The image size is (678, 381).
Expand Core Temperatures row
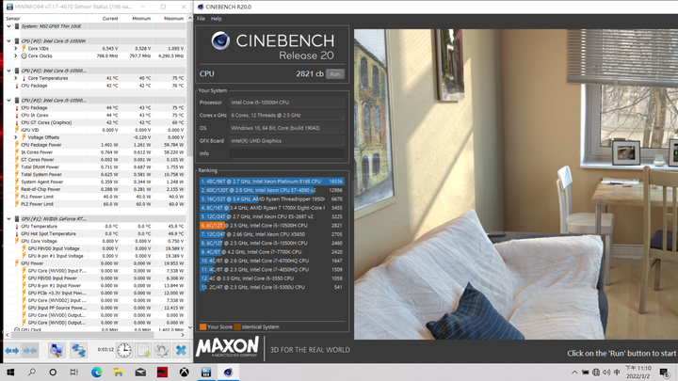pyautogui.click(x=16, y=78)
